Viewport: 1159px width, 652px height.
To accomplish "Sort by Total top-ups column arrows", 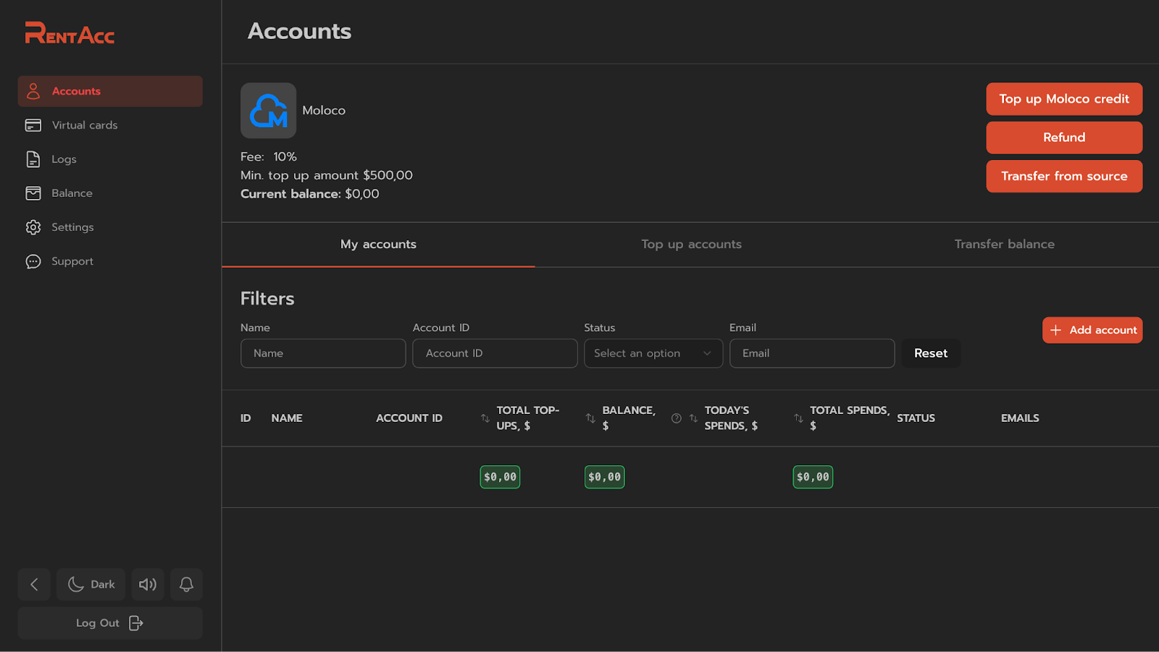I will 485,418.
